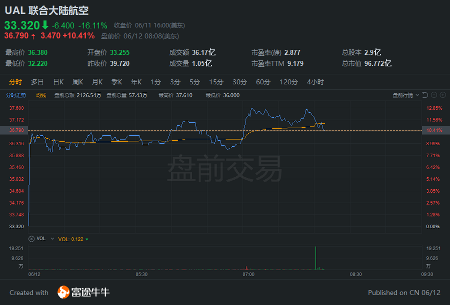Viewport: 450px width, 305px height.
Task: Click 最低价 value 32.220
Action: point(37,63)
